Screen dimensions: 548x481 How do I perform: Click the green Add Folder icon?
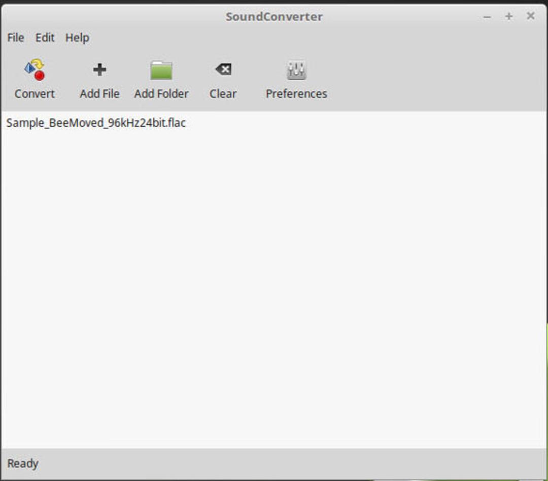pos(161,70)
